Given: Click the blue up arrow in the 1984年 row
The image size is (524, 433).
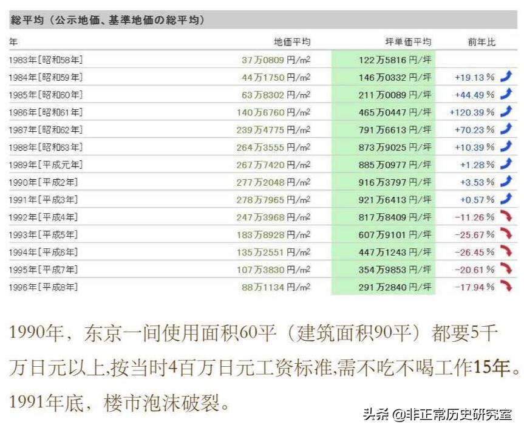Looking at the screenshot, I should [506, 77].
